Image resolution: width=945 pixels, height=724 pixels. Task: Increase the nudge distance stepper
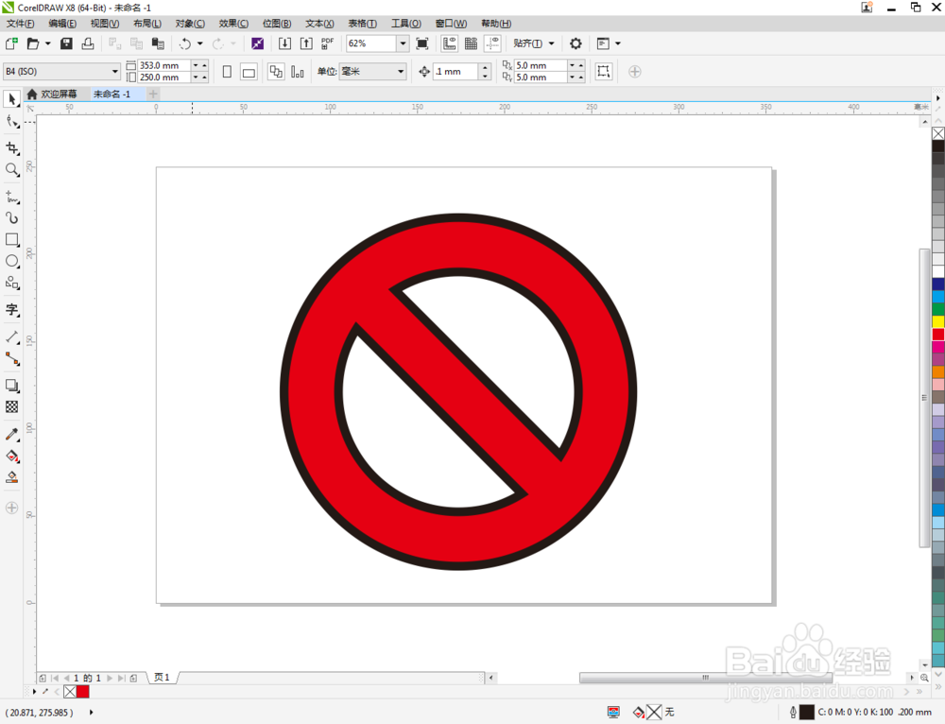(x=485, y=67)
